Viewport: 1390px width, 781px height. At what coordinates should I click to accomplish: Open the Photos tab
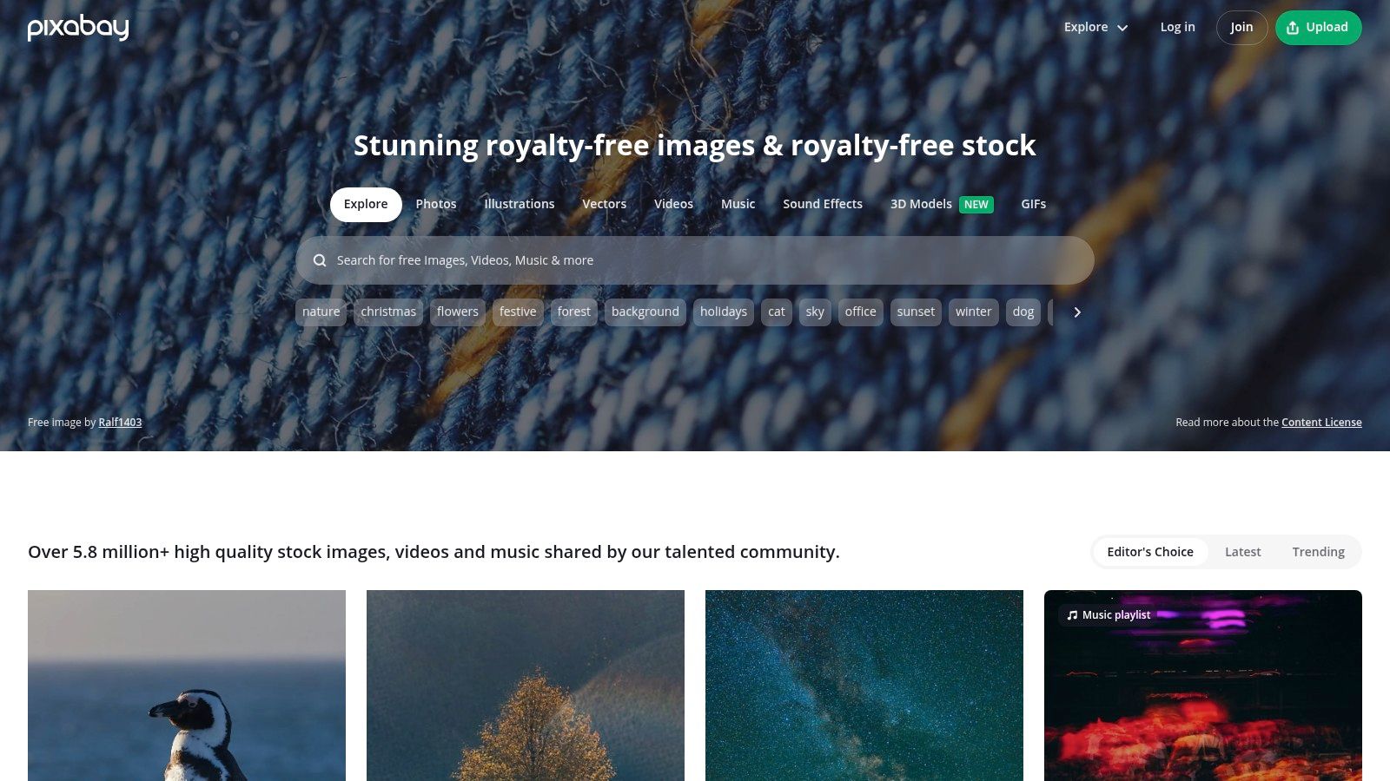[x=436, y=205]
